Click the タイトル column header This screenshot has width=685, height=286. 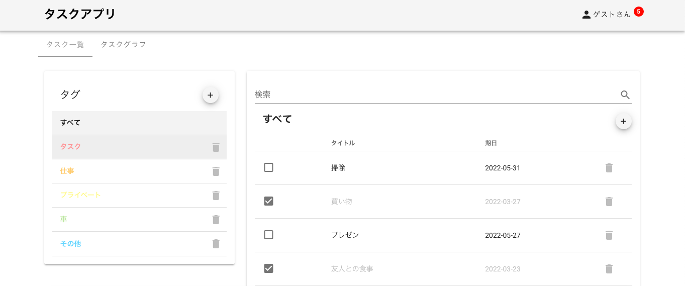coord(343,143)
